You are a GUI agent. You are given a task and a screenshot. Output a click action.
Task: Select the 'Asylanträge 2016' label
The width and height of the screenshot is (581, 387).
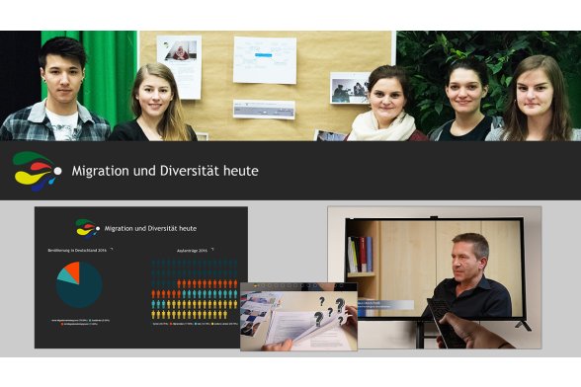tap(192, 251)
